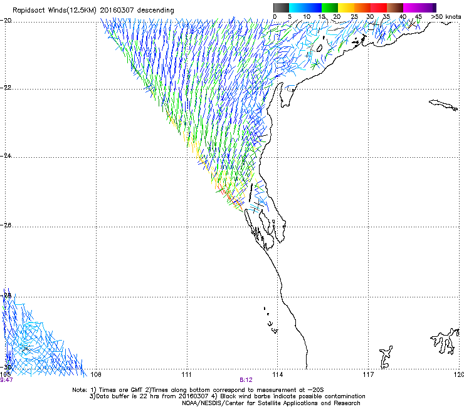Click the longitude label '111'
Screen dimensions: 464x407
pyautogui.click(x=187, y=375)
